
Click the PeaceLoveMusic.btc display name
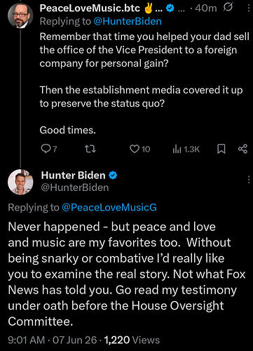tap(90, 8)
